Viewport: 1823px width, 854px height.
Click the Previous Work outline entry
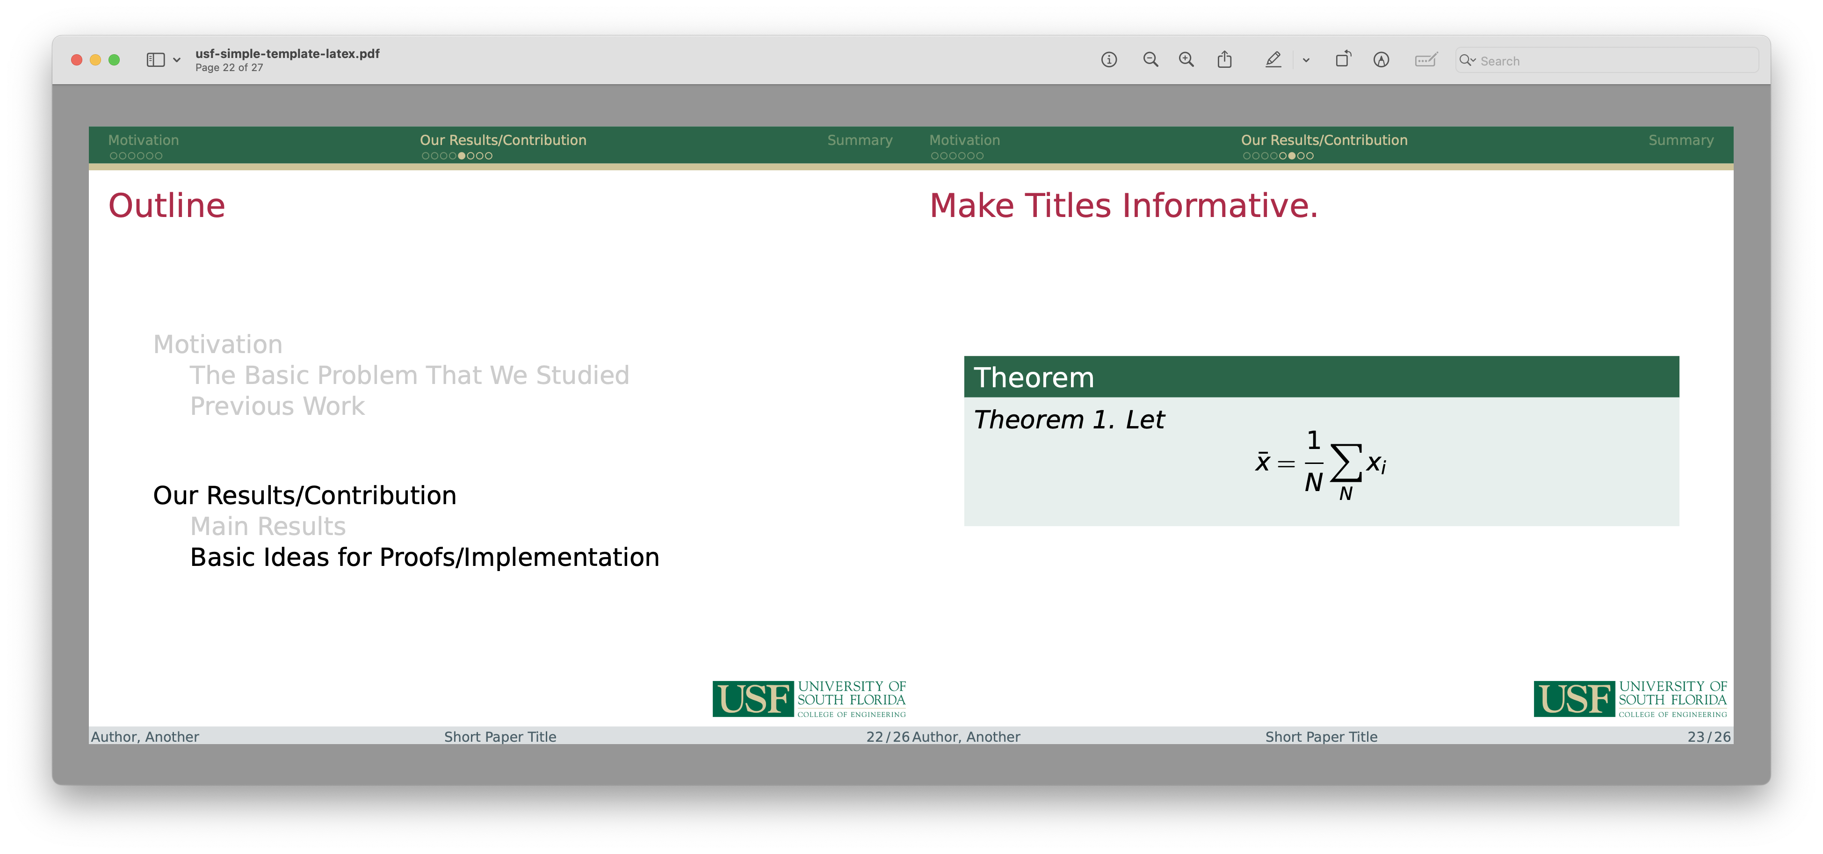pos(277,406)
